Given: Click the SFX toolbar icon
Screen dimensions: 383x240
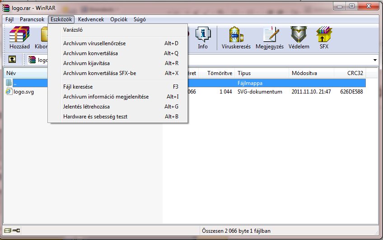Looking at the screenshot, I should [324, 38].
